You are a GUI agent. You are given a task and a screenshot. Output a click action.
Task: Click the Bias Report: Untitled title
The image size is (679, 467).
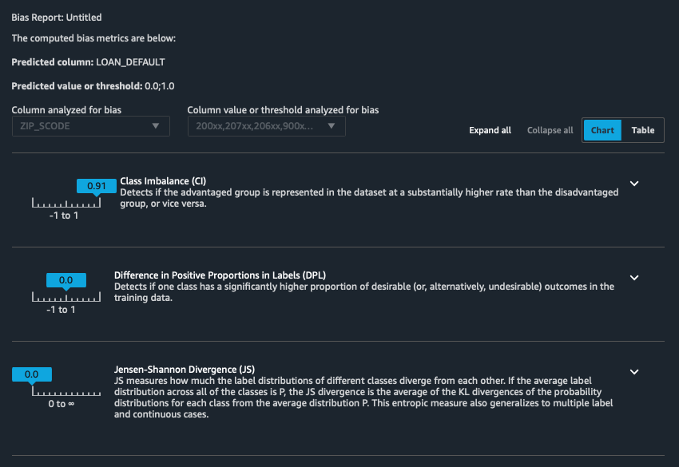pyautogui.click(x=57, y=17)
